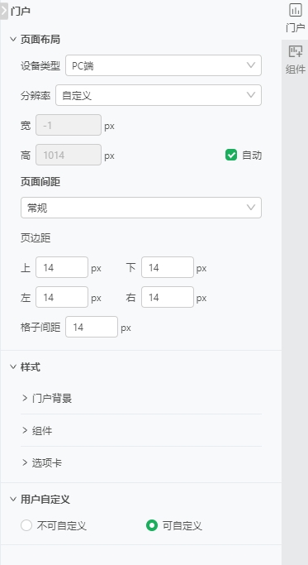The image size is (308, 565).
Task: Expand the 门户背景 style group
Action: 141,398
